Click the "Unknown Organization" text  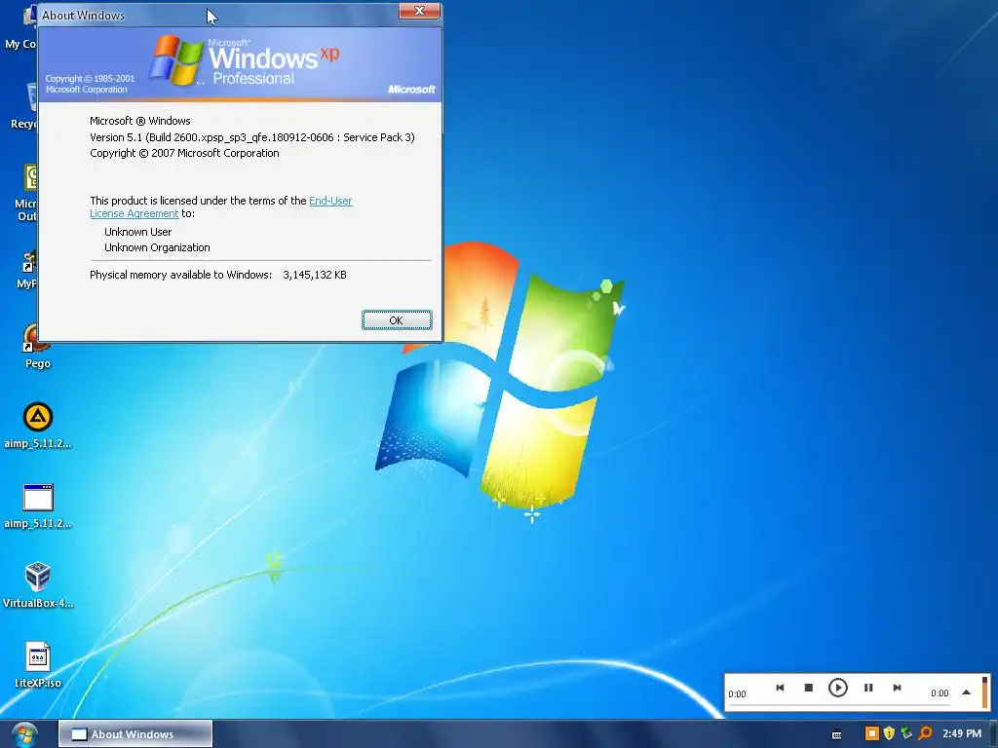pyautogui.click(x=157, y=248)
